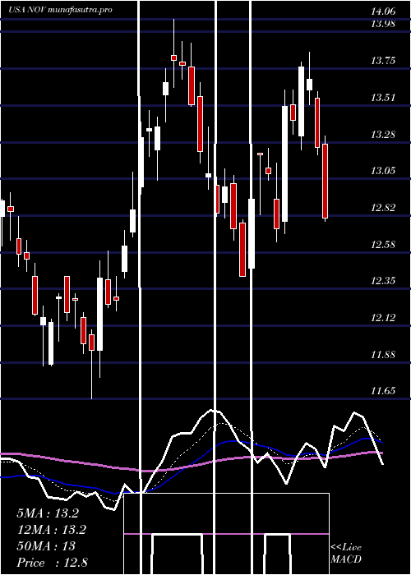
Task: Click the 11.65 price axis value
Action: coord(383,391)
